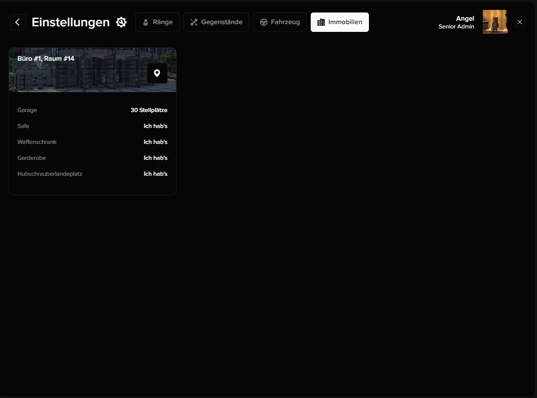
Task: Close the panel with the X icon
Action: tap(519, 22)
